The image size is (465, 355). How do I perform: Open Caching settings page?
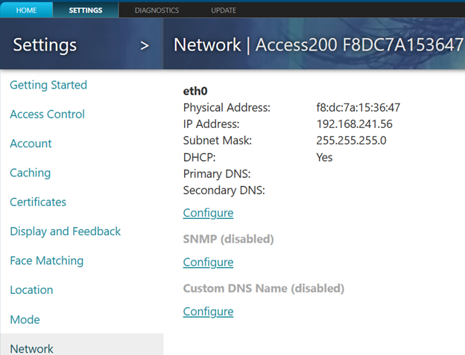[30, 173]
